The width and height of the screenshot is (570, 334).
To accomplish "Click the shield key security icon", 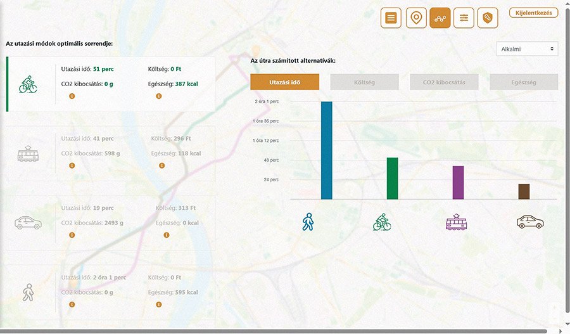I will [x=488, y=18].
